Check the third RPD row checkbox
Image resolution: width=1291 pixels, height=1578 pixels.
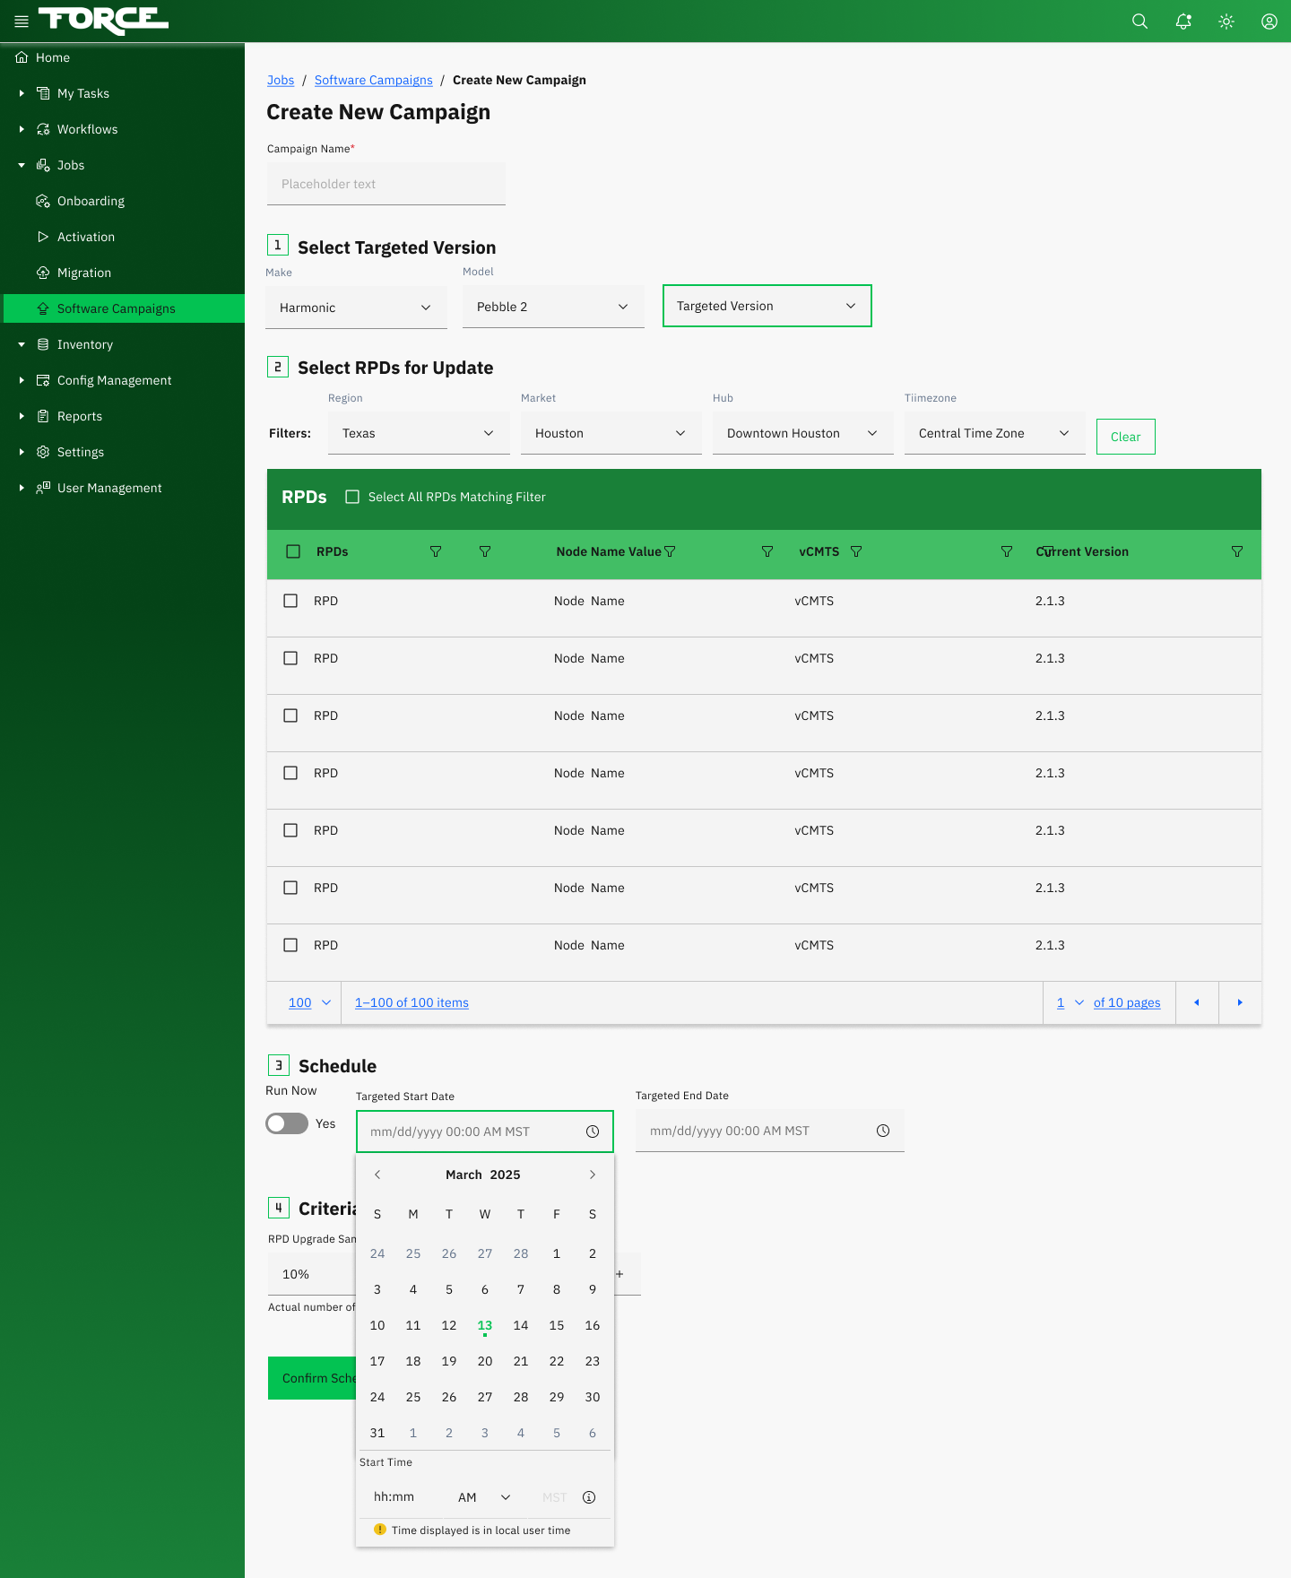290,715
